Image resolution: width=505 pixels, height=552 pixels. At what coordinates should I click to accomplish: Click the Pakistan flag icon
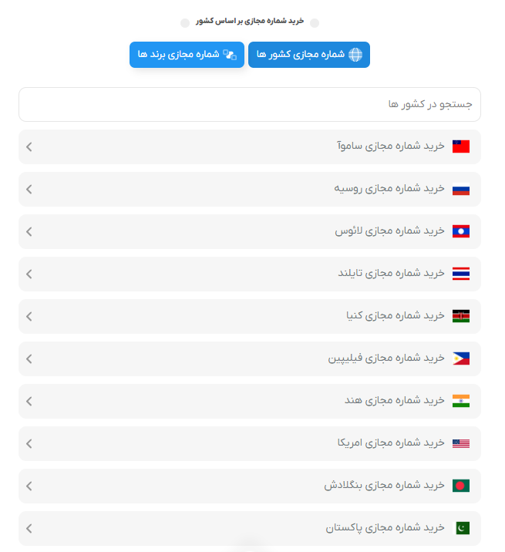tap(461, 528)
